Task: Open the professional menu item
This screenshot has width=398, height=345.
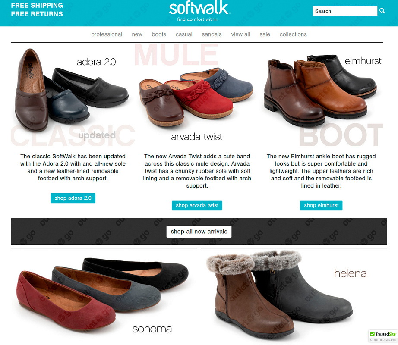Action: 107,34
